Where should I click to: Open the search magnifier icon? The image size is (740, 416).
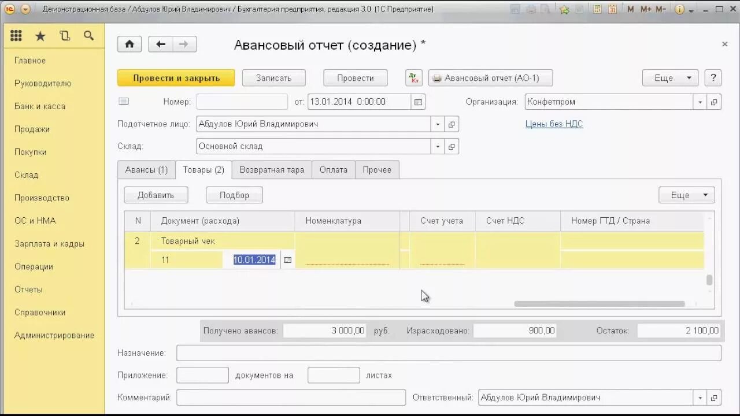click(88, 36)
